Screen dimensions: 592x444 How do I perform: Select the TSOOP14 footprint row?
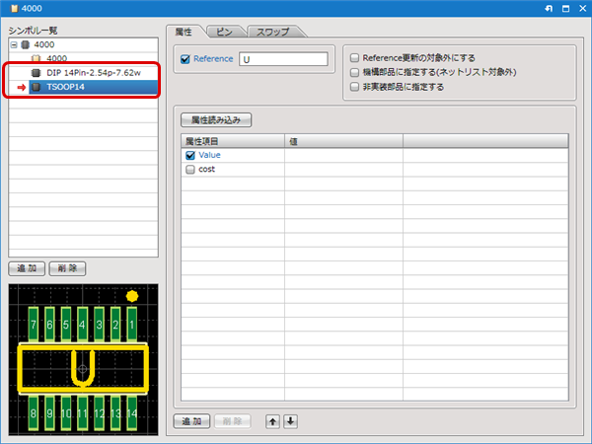point(93,87)
